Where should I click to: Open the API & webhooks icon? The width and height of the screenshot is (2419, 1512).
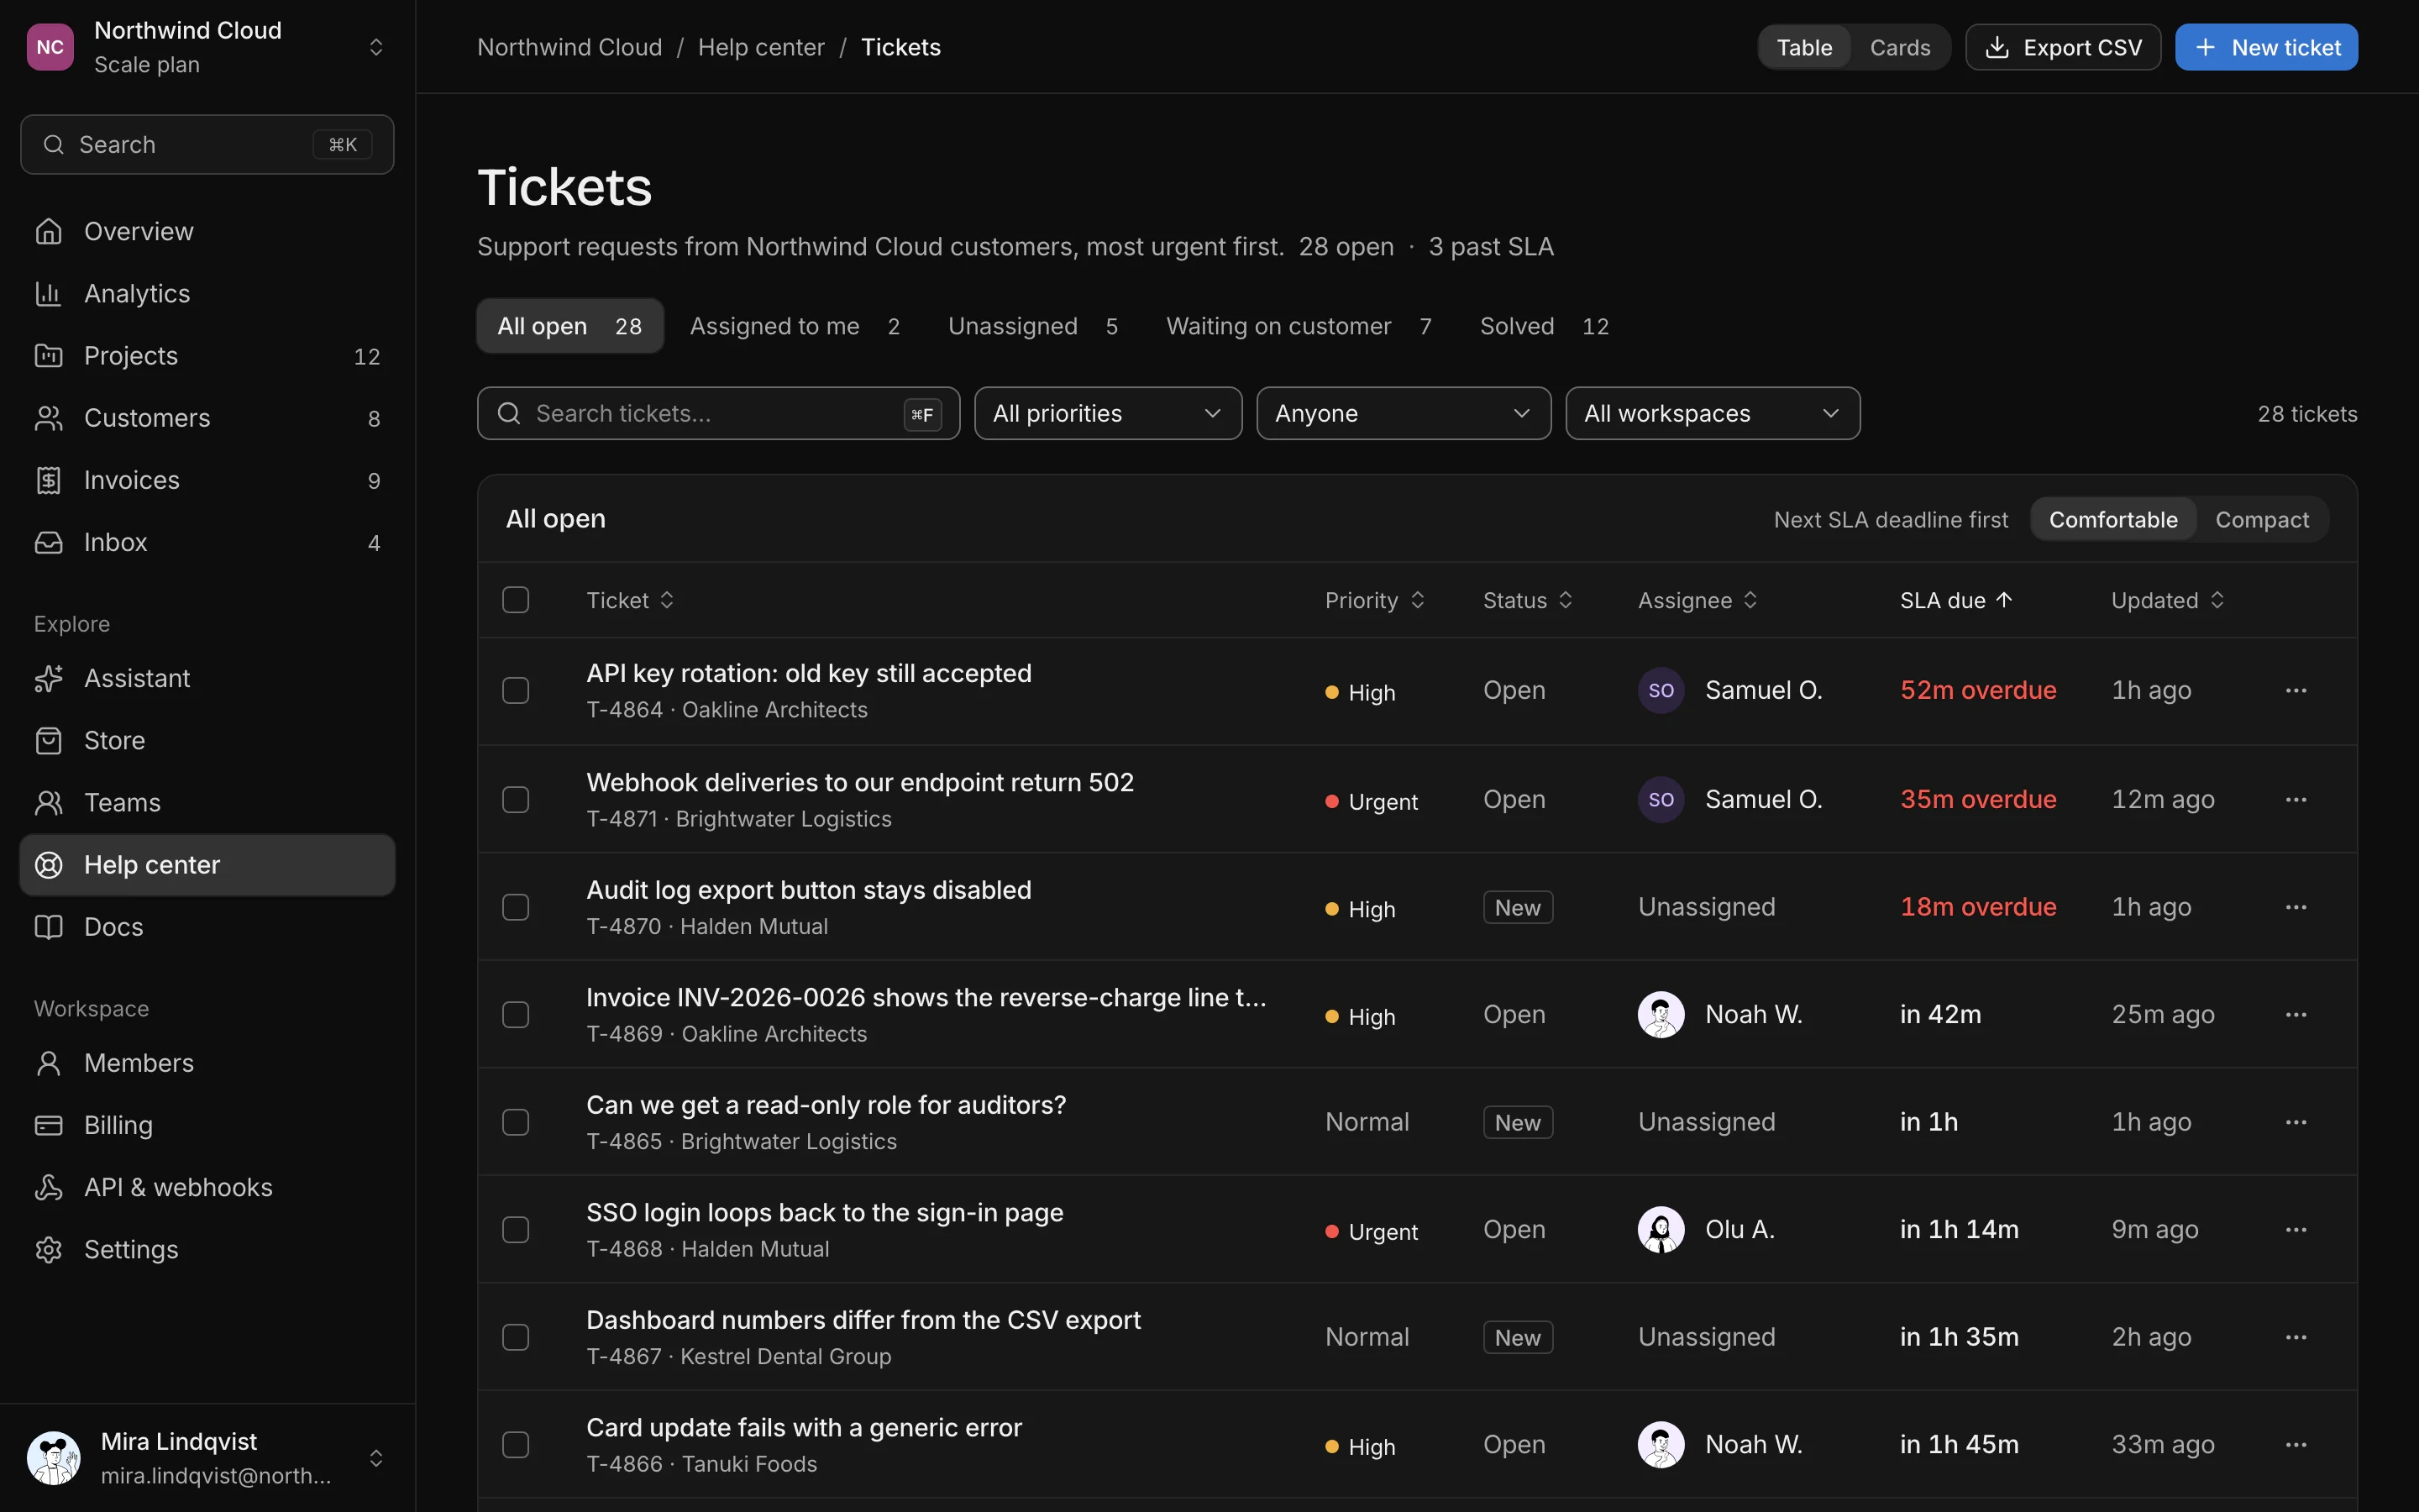click(48, 1186)
